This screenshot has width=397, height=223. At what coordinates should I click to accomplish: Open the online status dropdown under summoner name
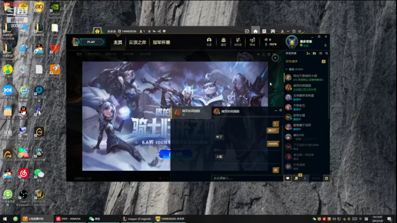[x=304, y=46]
